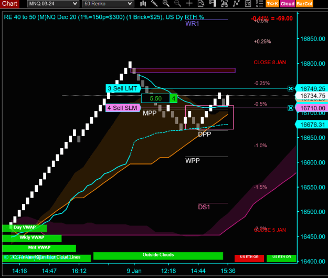Viewport: 328px width, 278px height.
Task: Open the bar style candlestick icon
Action: tap(143, 4)
